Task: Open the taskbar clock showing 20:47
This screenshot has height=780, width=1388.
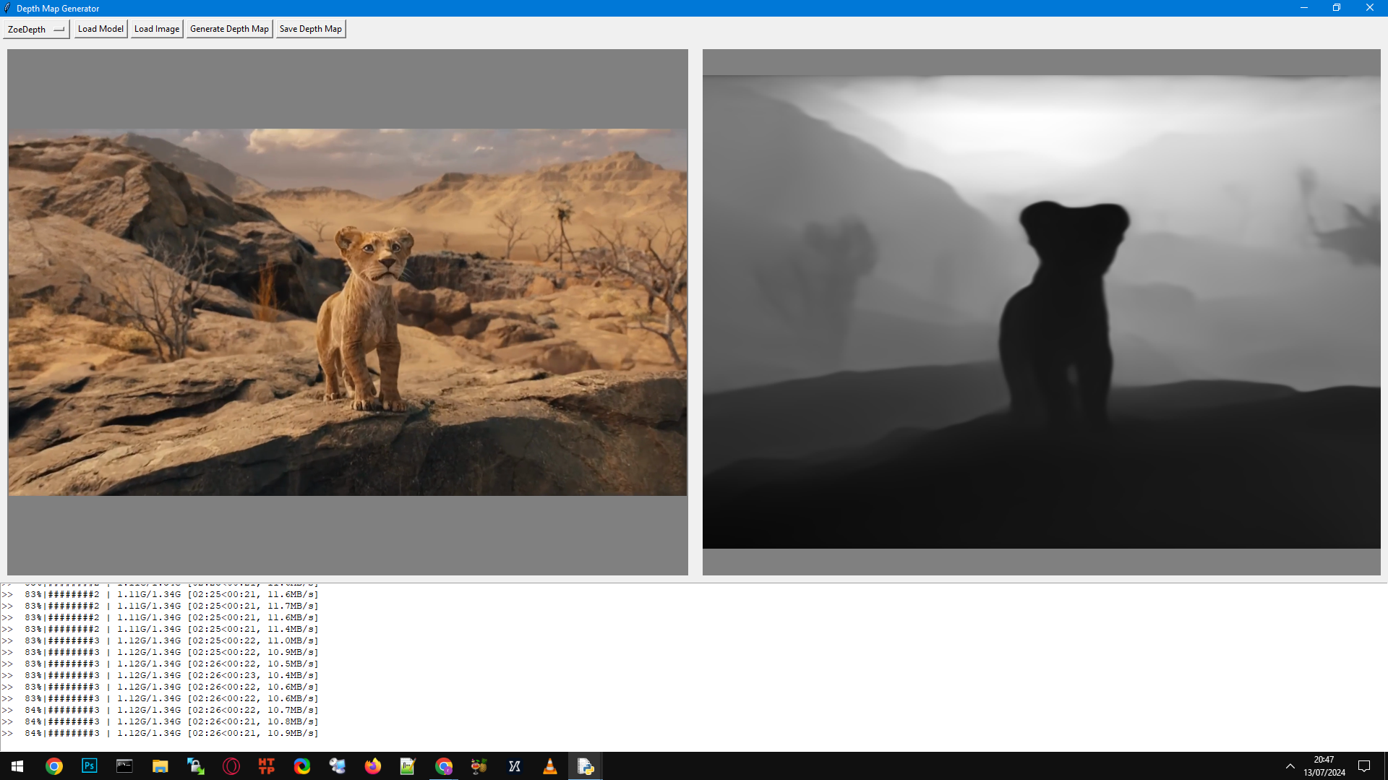Action: pos(1324,766)
